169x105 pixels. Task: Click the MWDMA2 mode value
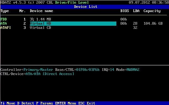[133, 70]
